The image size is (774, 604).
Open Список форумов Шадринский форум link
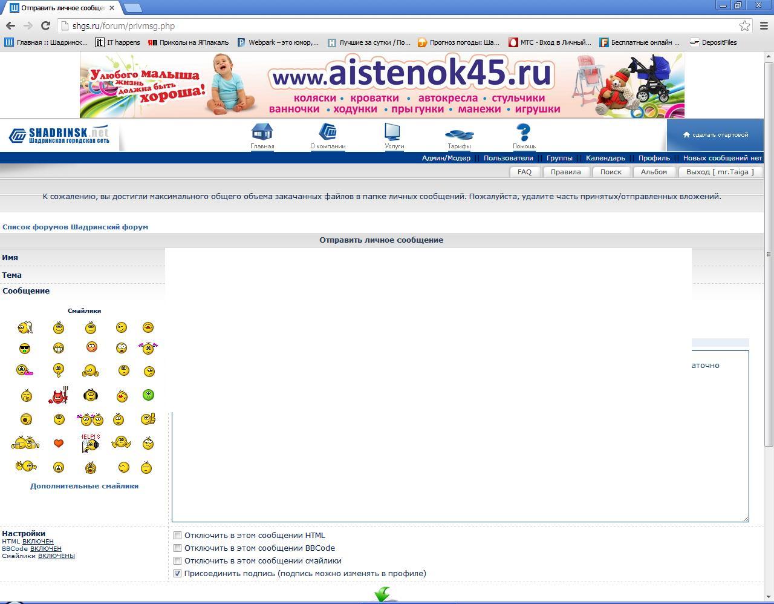coord(75,227)
